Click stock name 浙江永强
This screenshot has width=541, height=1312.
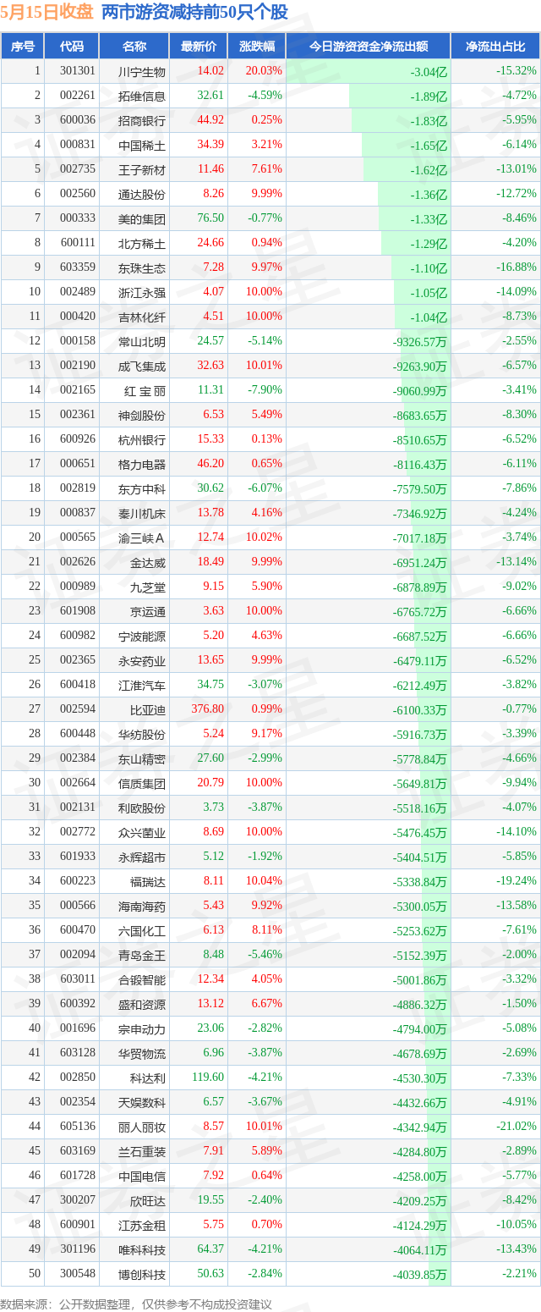pos(142,292)
